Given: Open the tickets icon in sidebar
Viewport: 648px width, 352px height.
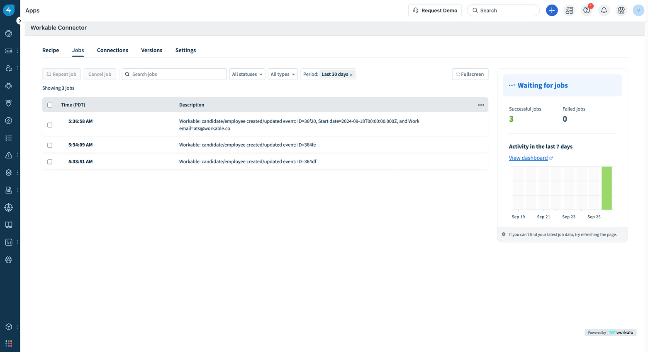Looking at the screenshot, I should [9, 51].
